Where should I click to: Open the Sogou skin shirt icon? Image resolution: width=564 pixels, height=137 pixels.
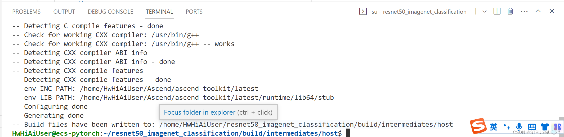tap(545, 127)
